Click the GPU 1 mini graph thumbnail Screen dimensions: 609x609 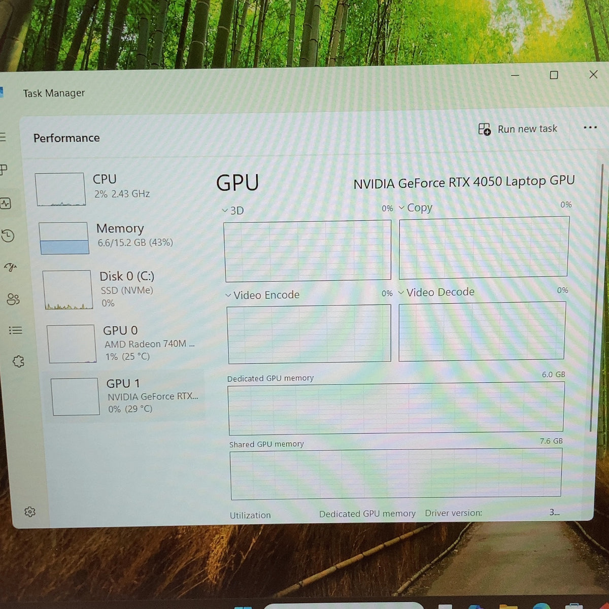coord(75,396)
